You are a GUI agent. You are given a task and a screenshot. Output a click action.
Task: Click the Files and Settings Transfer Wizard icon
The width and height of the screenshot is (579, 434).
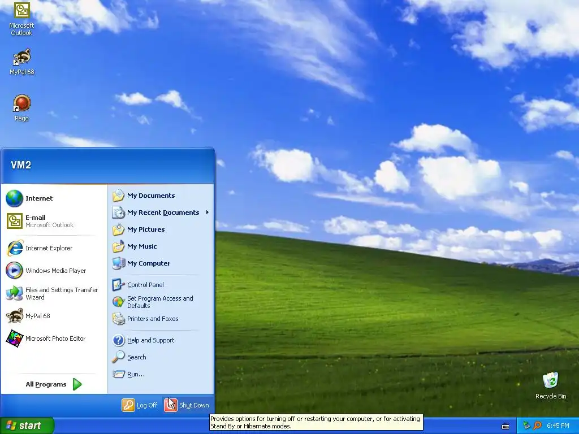tap(14, 293)
